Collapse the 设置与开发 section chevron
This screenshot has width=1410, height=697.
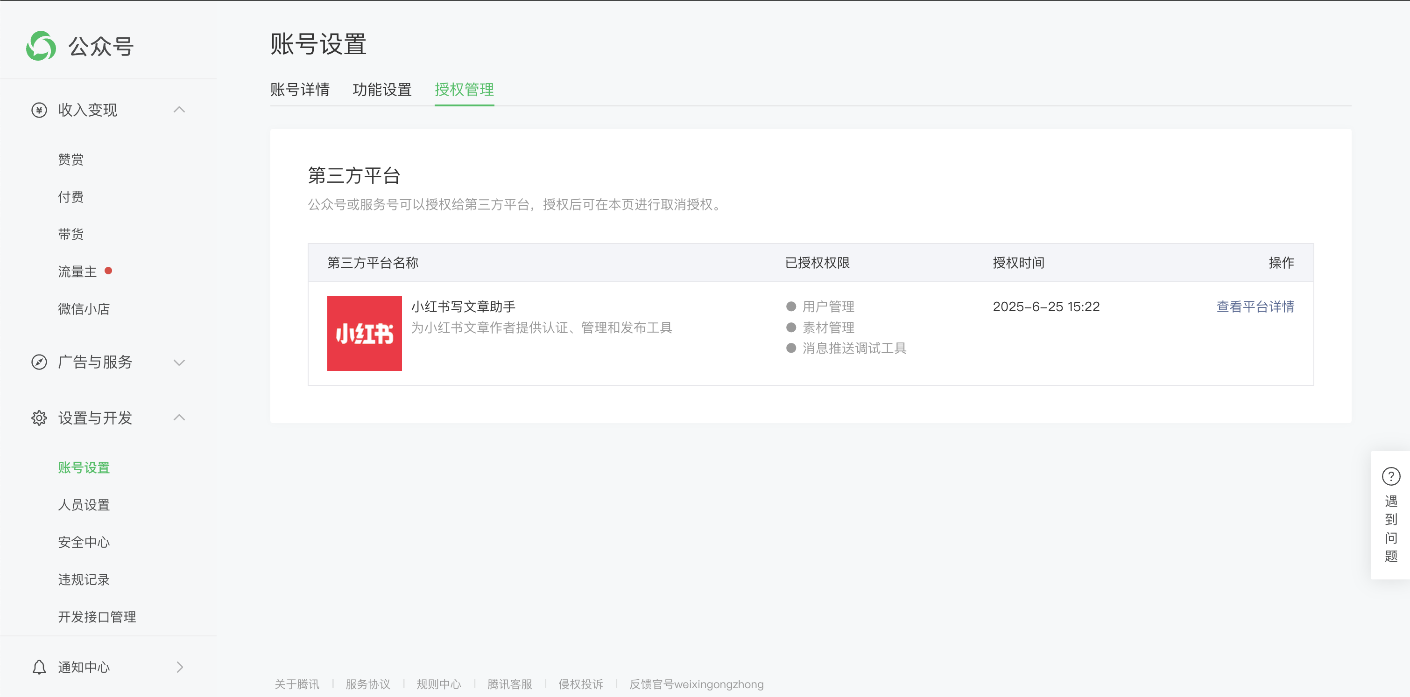pos(179,418)
